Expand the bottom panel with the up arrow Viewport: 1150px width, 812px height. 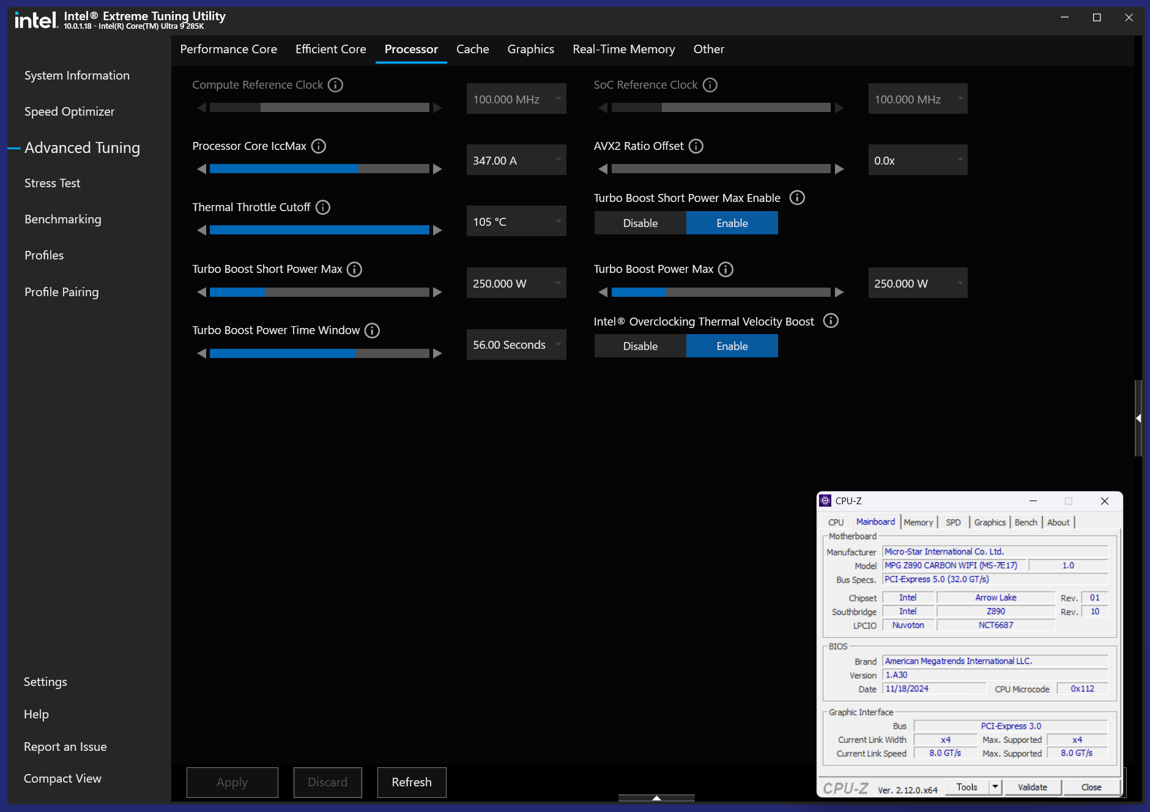coord(656,798)
